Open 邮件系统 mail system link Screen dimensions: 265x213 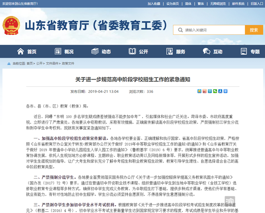[x=238, y=4]
